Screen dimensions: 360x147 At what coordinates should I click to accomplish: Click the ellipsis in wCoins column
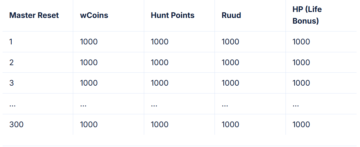point(83,105)
